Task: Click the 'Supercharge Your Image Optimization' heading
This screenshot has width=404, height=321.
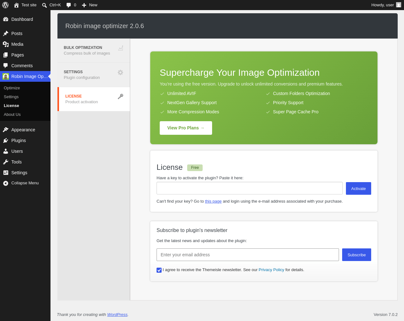Action: pyautogui.click(x=240, y=73)
